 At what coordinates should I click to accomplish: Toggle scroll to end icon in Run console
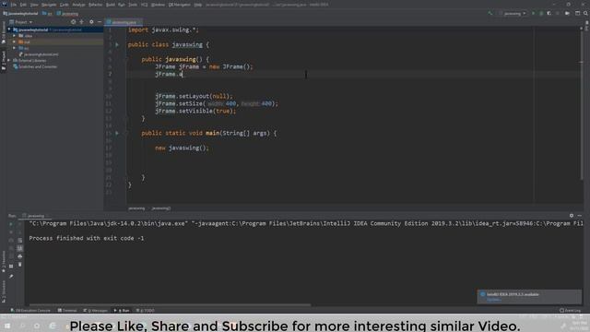[x=20, y=248]
